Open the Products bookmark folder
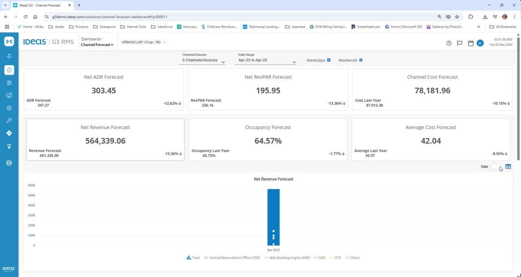 click(79, 27)
